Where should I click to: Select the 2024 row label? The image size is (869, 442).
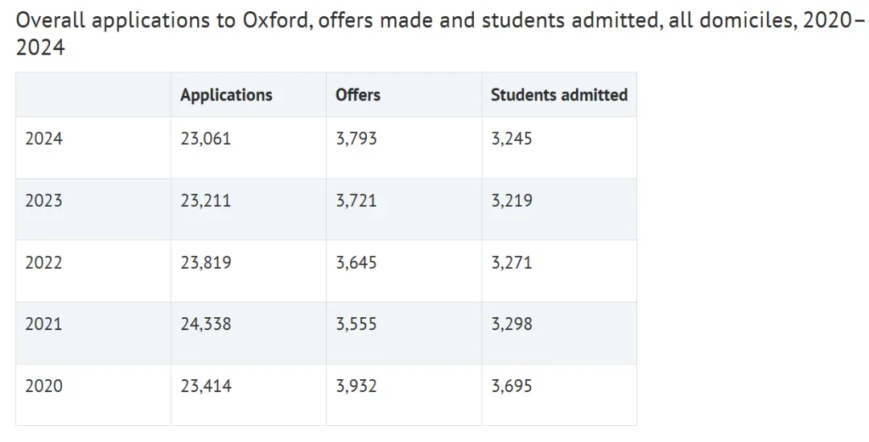coord(43,138)
